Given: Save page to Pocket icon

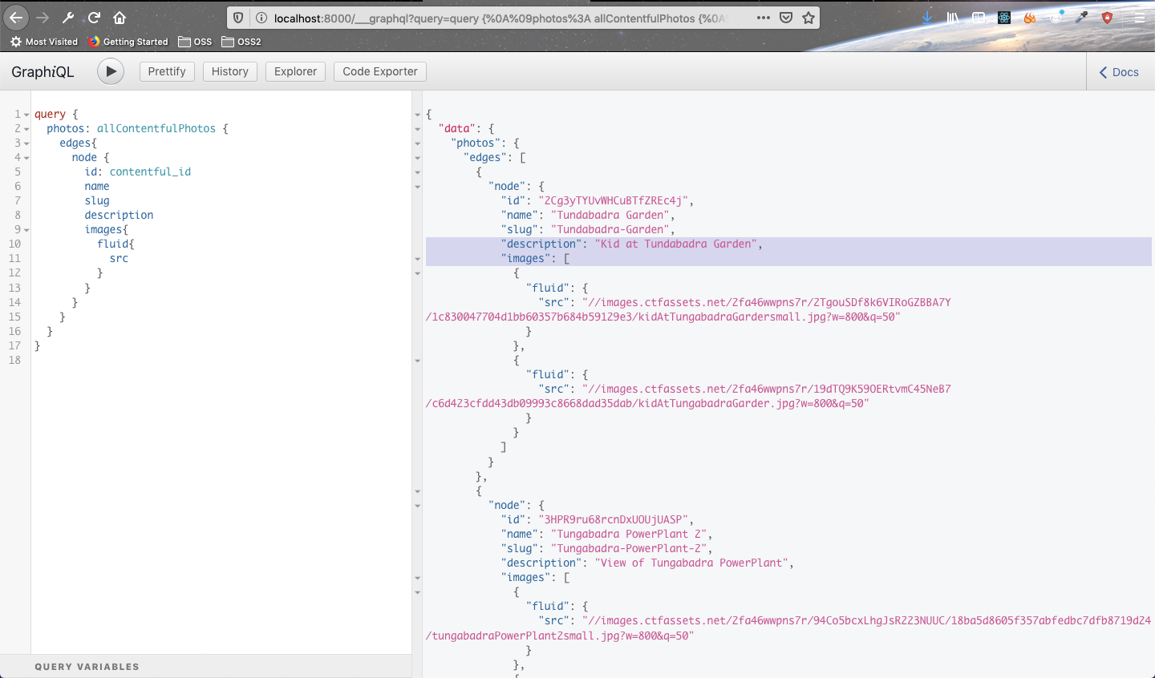Looking at the screenshot, I should [x=786, y=18].
